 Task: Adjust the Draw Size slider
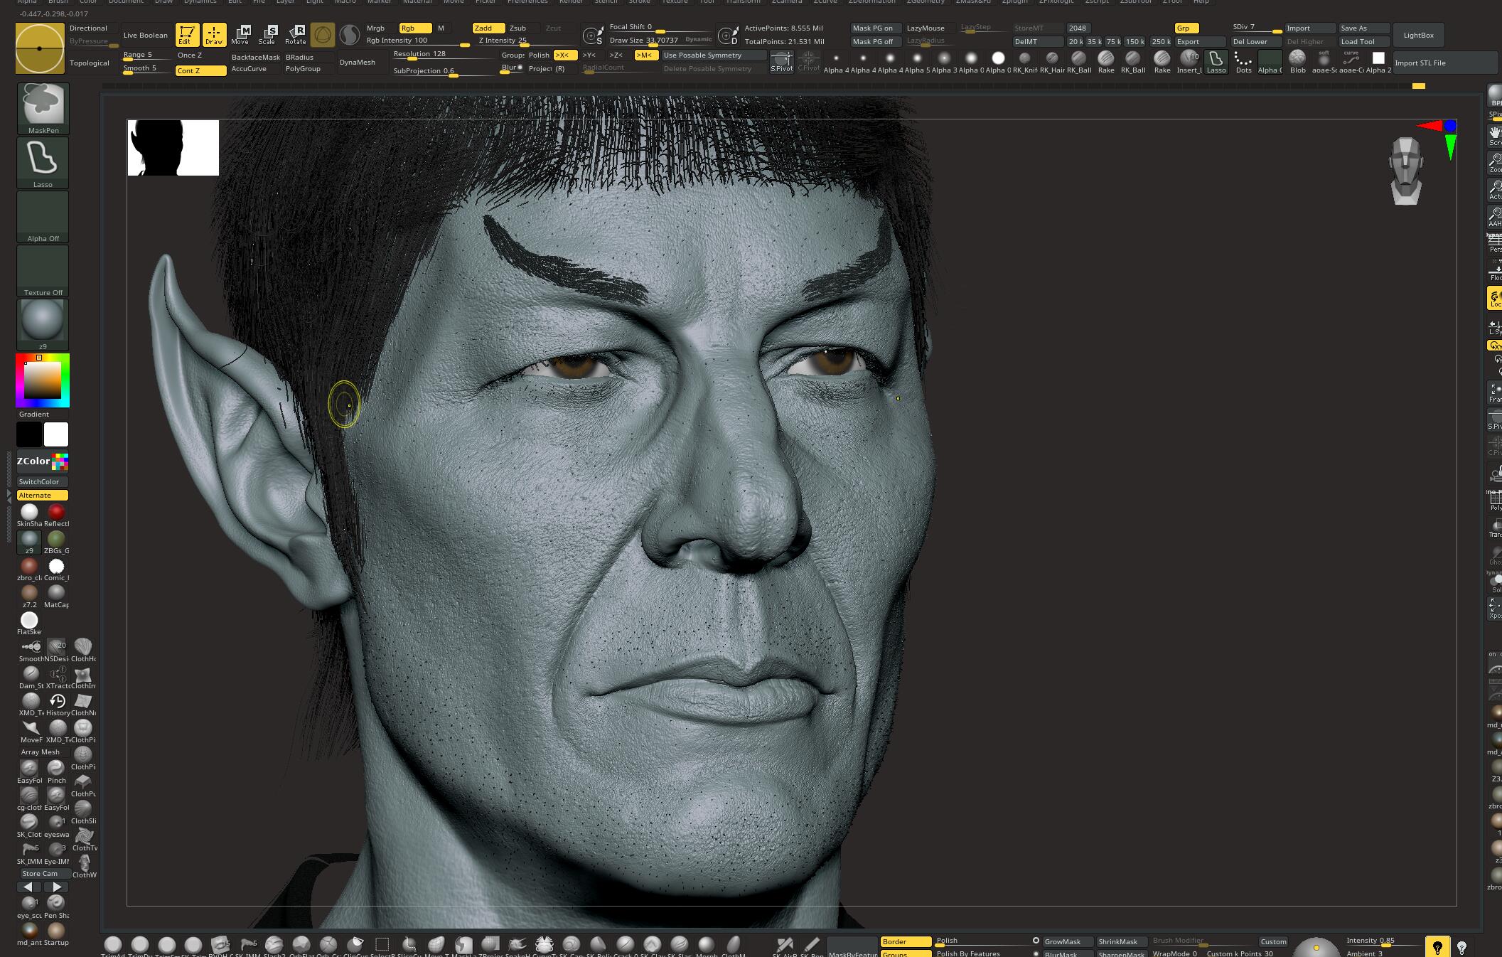(x=660, y=41)
